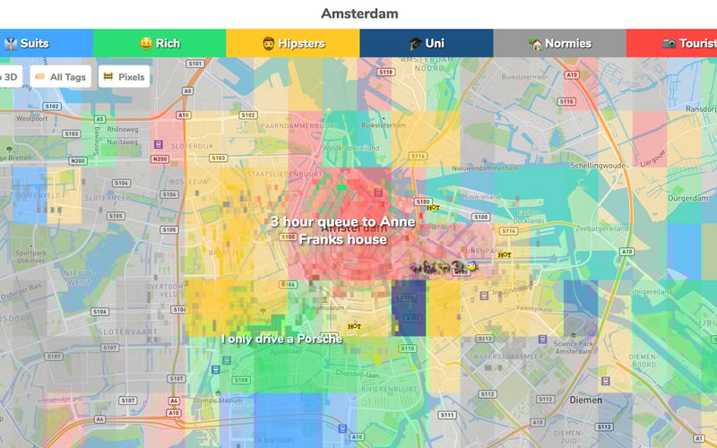Image resolution: width=717 pixels, height=448 pixels.
Task: Click the necktie icon on Suits tab
Action: click(11, 43)
